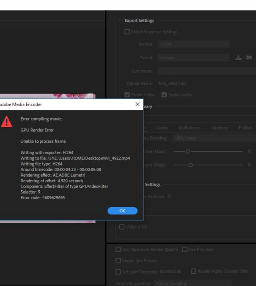Enable the Video Is VR checkbox
Image resolution: width=256 pixels, height=286 pixels.
122,227
